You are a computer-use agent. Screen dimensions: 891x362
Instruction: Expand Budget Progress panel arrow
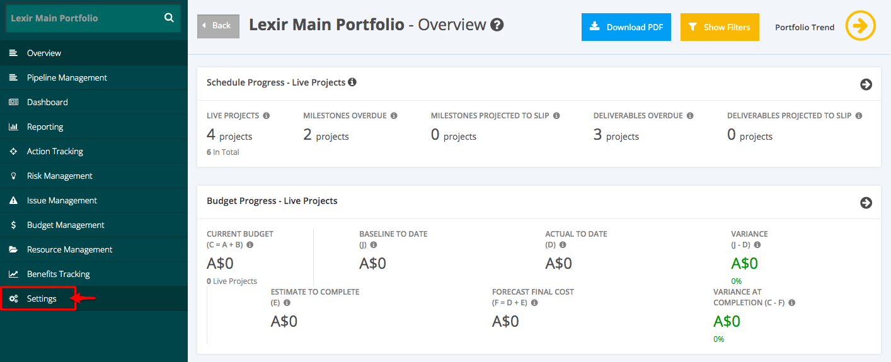[x=866, y=203]
